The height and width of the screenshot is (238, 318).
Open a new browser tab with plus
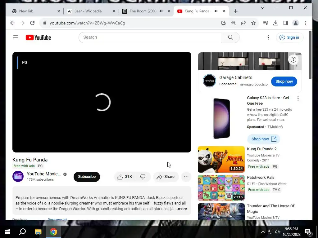tap(235, 11)
